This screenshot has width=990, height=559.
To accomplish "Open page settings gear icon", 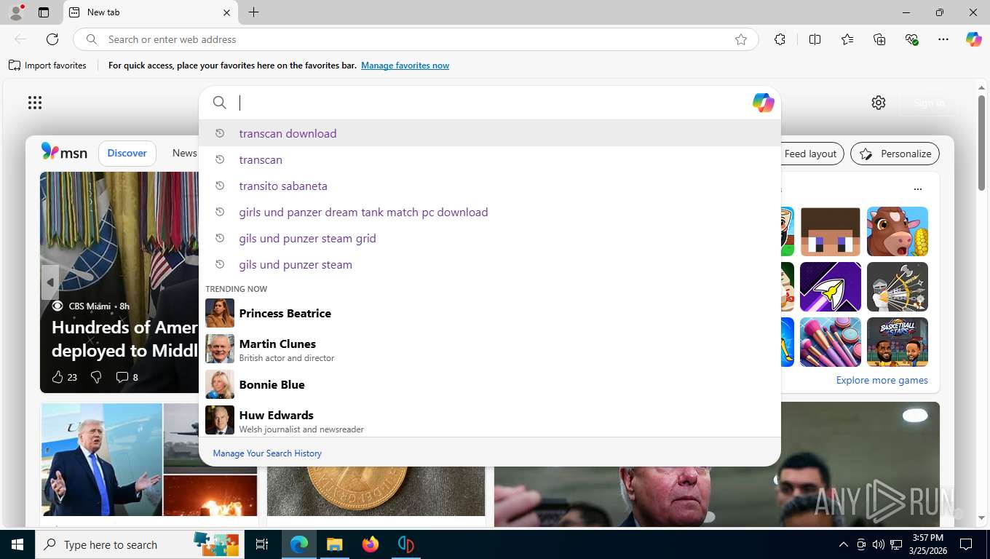I will point(879,103).
